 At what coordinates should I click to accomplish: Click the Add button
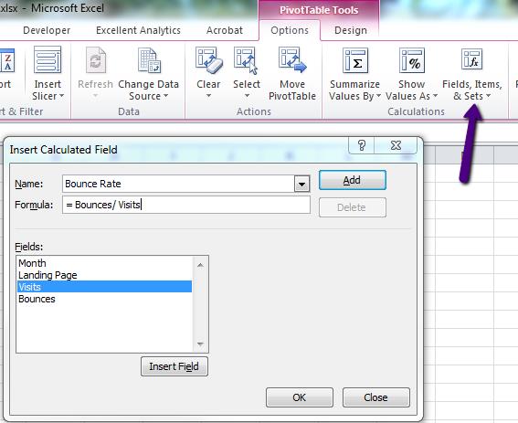coord(353,180)
